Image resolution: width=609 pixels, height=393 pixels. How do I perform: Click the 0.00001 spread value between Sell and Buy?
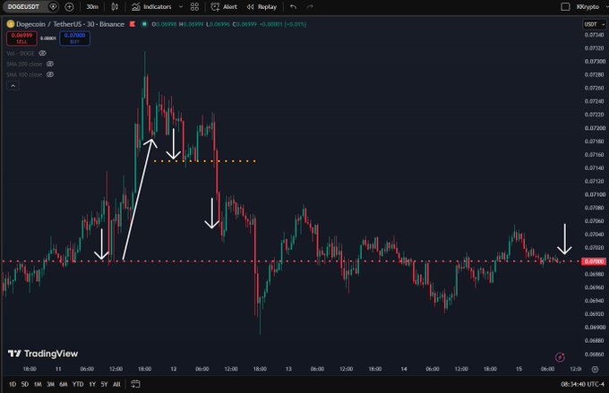click(48, 38)
